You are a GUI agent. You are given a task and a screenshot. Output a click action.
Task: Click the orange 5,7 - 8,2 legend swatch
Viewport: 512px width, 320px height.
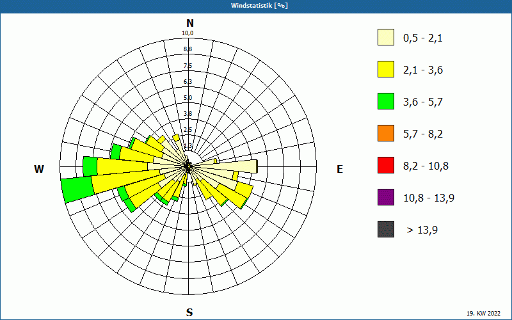click(x=386, y=133)
